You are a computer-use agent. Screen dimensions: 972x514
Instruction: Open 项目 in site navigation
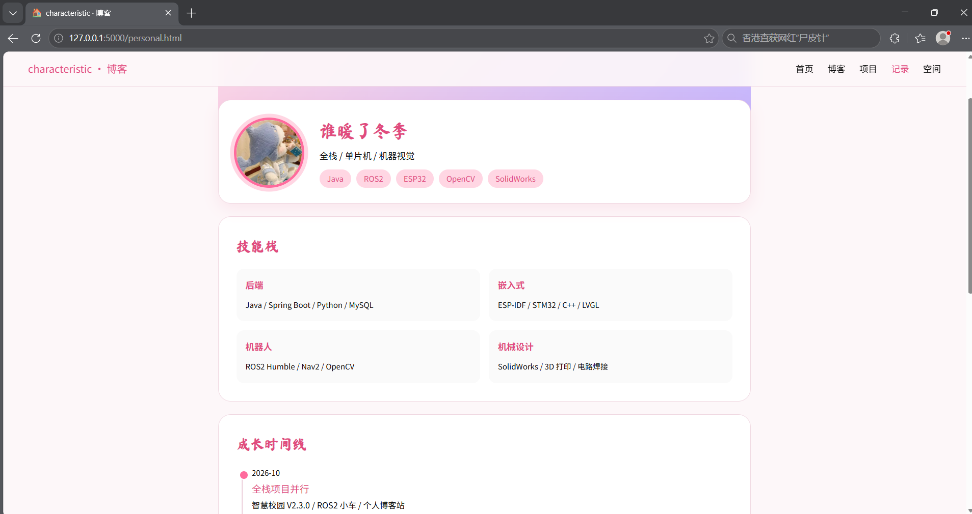click(x=868, y=69)
